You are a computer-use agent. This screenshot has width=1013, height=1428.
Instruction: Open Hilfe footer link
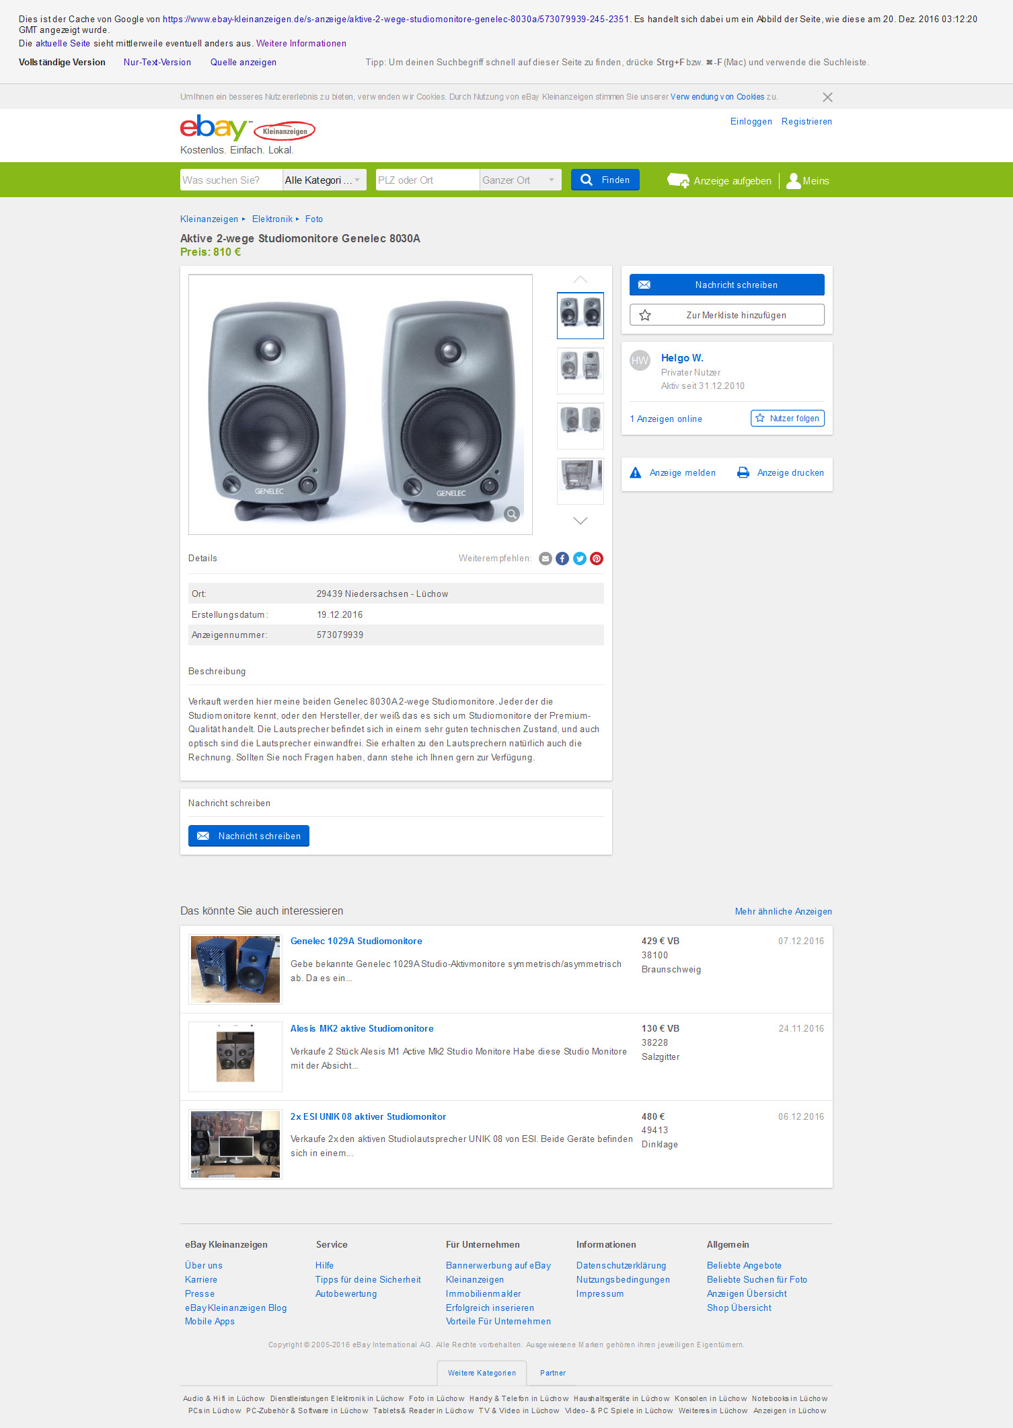[324, 1265]
